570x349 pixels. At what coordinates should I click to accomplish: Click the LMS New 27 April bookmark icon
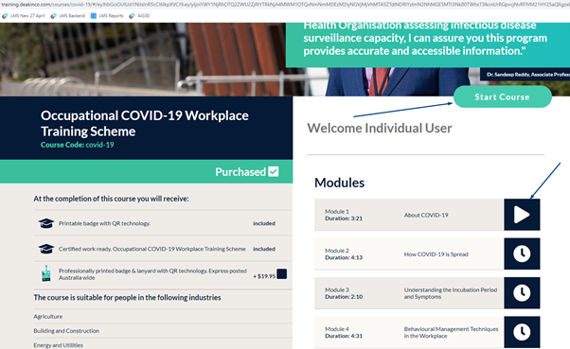click(5, 16)
